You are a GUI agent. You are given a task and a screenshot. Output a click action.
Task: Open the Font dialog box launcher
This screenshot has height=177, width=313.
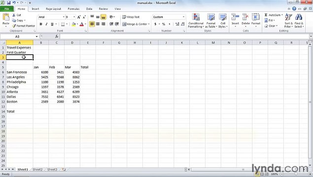pos(86,31)
